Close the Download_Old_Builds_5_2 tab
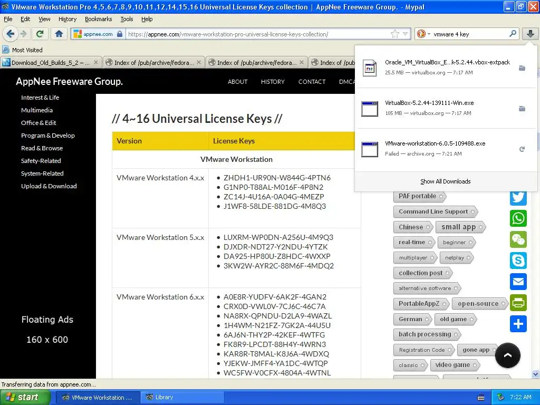 [96, 62]
